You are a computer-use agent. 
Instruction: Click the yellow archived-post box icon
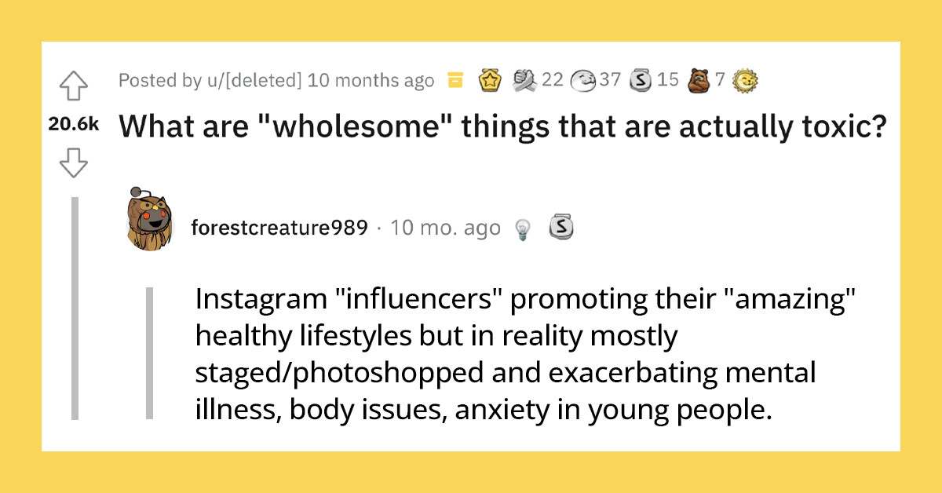(455, 79)
